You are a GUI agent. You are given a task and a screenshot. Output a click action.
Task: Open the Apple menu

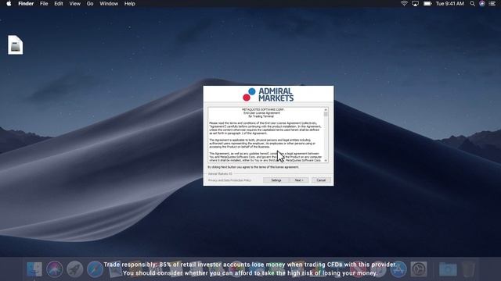coord(9,3)
